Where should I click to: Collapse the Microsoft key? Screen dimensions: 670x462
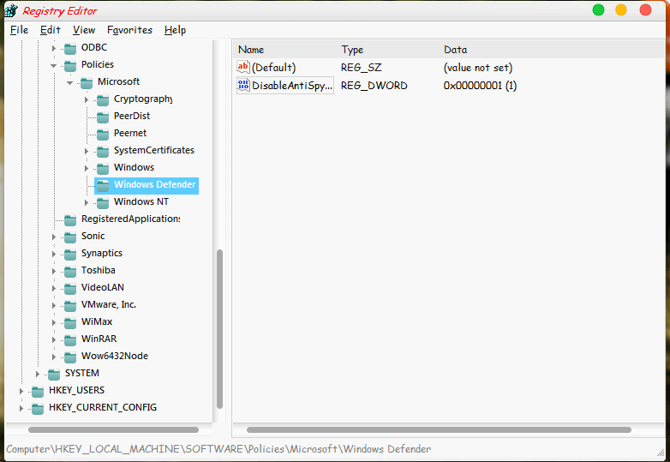click(x=70, y=83)
